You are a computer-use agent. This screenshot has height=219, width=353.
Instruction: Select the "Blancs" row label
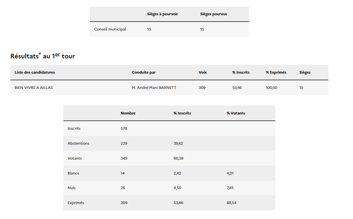(x=73, y=173)
